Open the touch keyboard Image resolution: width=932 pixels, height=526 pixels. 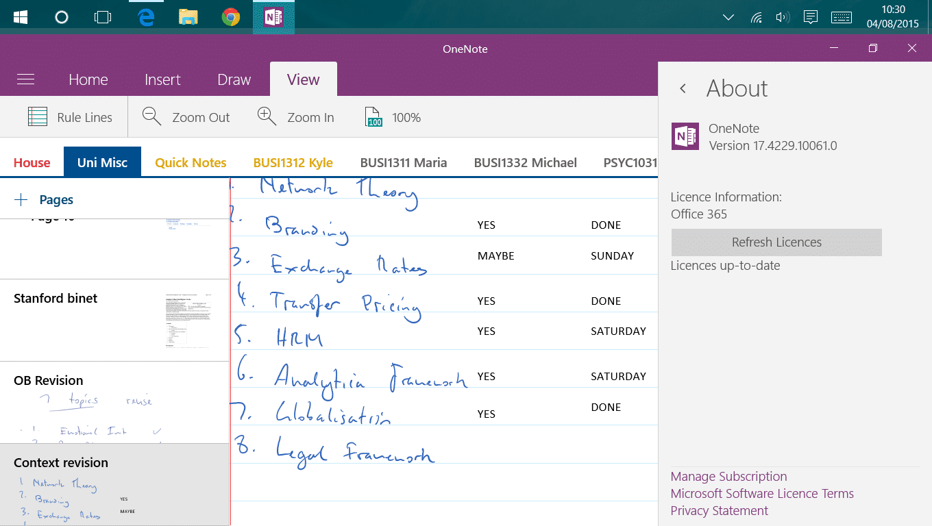click(x=842, y=17)
